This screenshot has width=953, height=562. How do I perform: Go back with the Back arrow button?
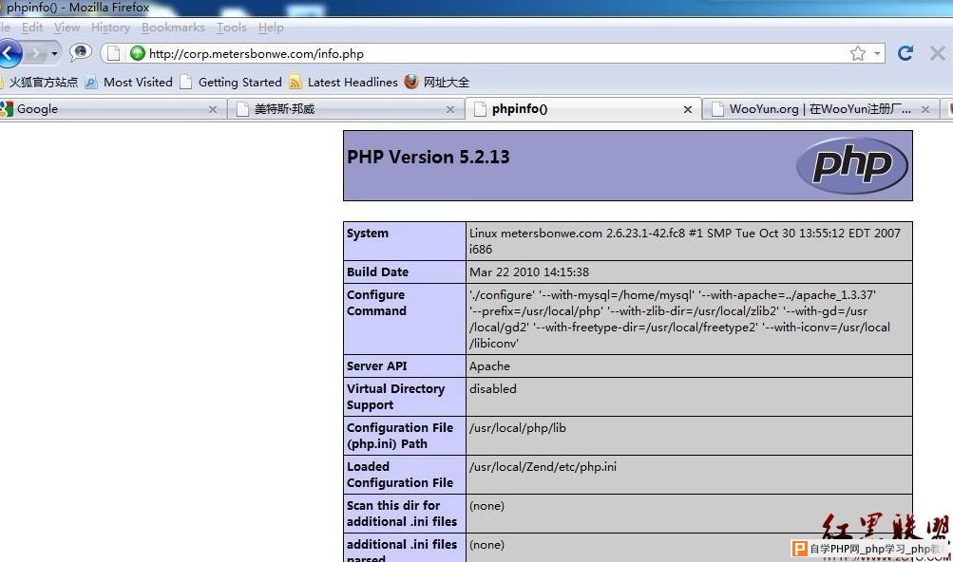(9, 54)
